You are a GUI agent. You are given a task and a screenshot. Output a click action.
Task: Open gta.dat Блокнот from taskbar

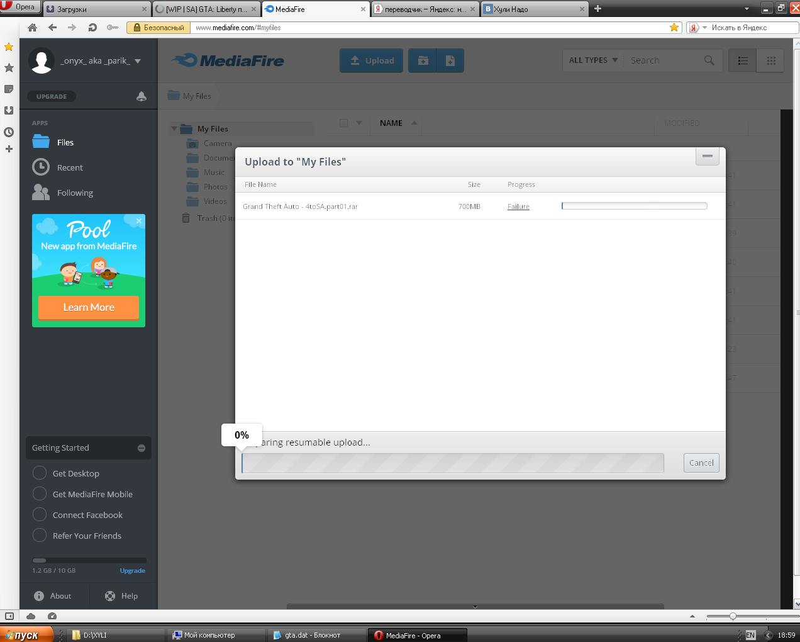316,635
